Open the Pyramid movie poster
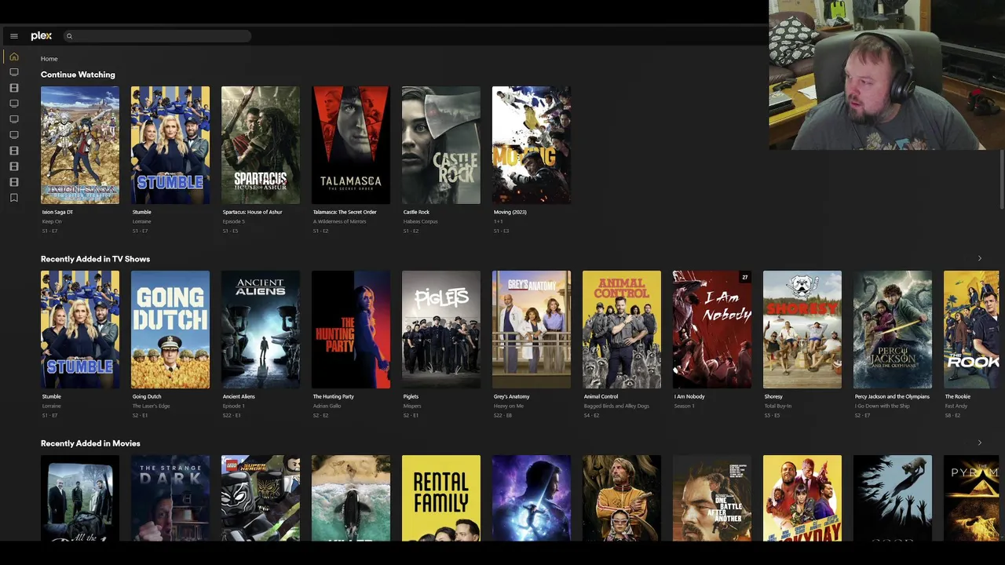The image size is (1005, 565). [x=971, y=498]
